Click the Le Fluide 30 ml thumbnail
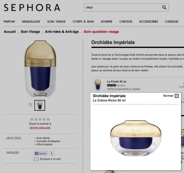The width and height of the screenshot is (184, 173). (98, 85)
